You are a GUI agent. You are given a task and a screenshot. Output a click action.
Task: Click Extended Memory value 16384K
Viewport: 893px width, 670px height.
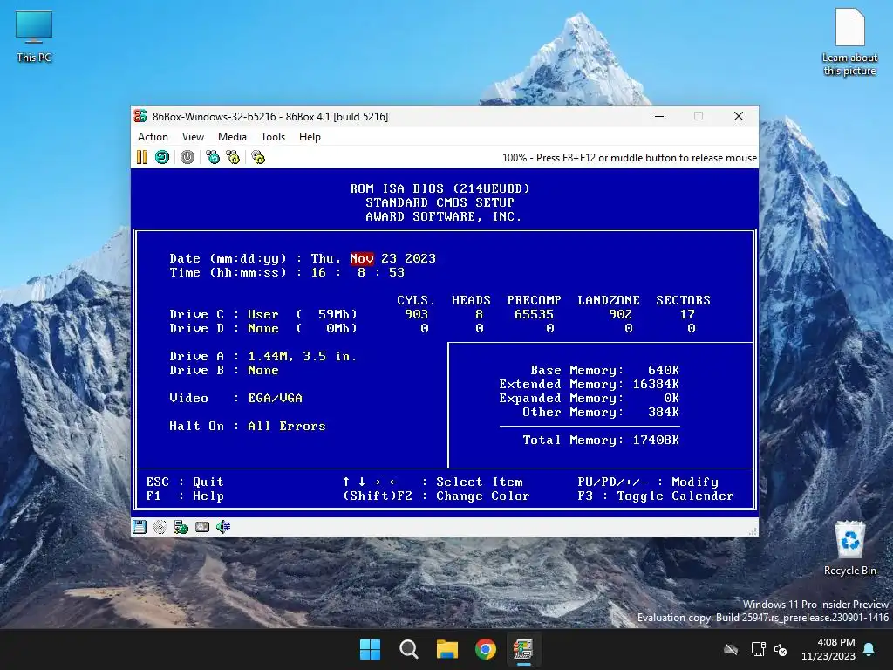tap(656, 384)
